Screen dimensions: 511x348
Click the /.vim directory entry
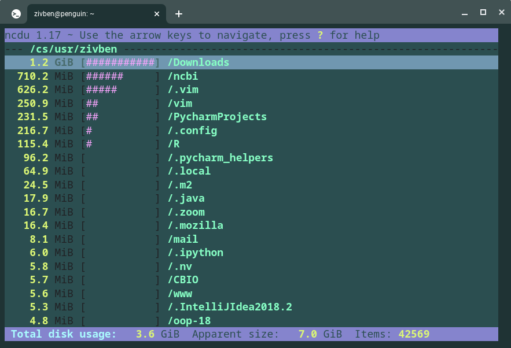pos(183,90)
